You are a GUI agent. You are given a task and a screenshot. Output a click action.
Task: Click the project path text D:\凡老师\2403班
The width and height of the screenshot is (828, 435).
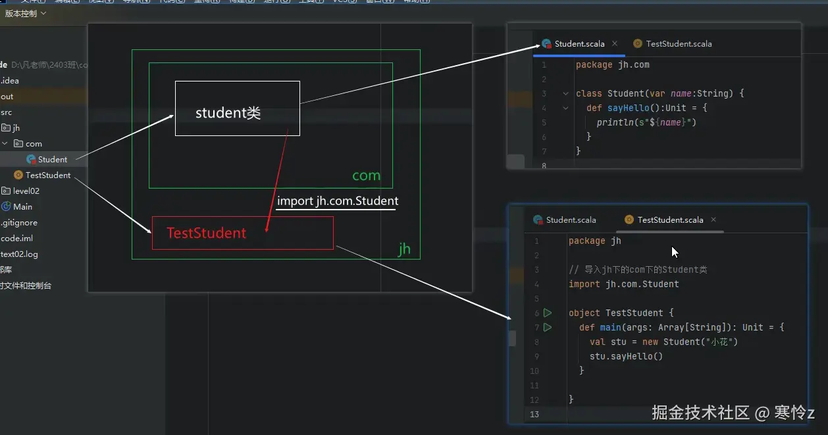click(x=49, y=65)
